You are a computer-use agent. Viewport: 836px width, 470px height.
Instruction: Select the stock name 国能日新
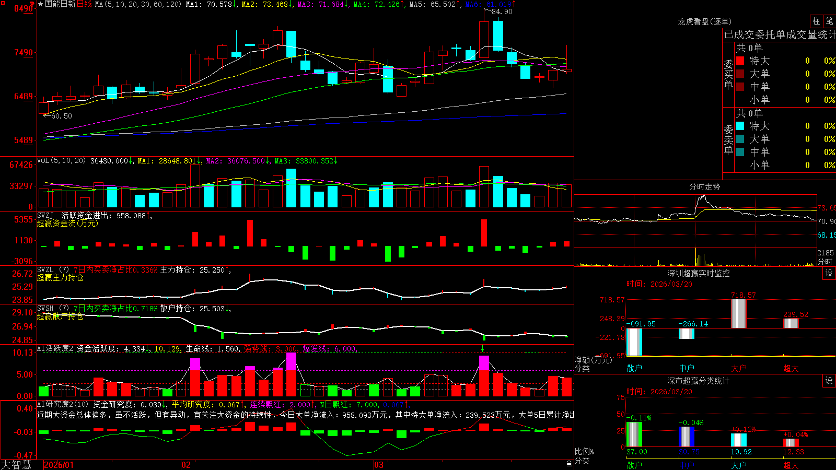(x=60, y=4)
